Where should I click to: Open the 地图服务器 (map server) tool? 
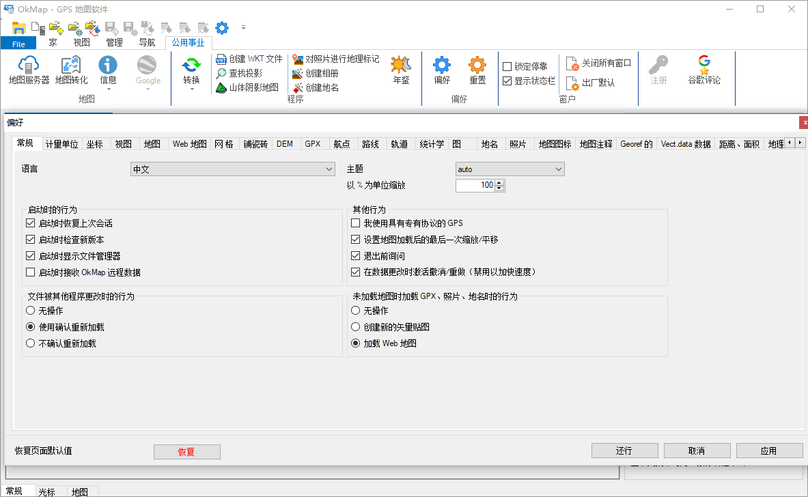28,72
